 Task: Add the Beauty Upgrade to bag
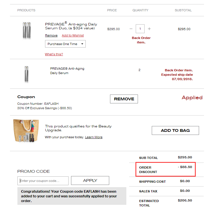pos(175,130)
